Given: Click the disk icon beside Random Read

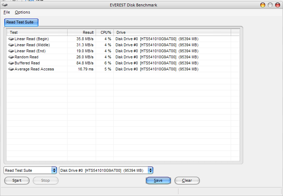Looking at the screenshot, I should point(11,57).
